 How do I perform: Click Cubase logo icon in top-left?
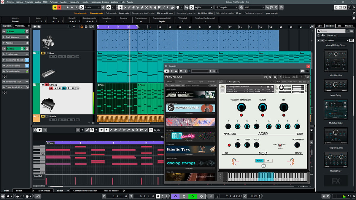(3, 2)
